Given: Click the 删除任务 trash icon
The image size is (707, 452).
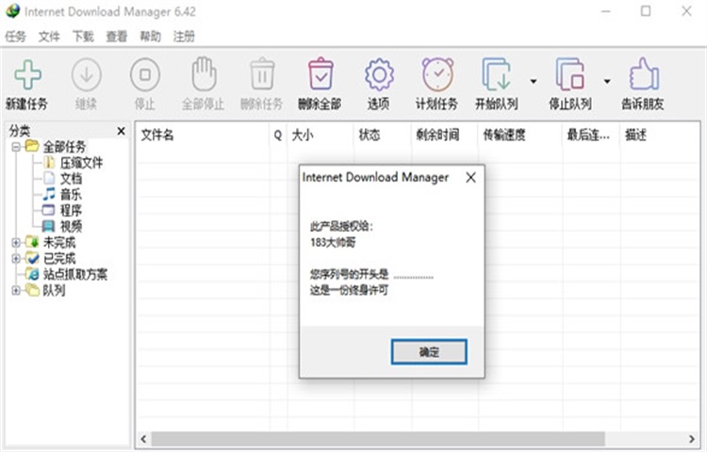Looking at the screenshot, I should click(262, 74).
